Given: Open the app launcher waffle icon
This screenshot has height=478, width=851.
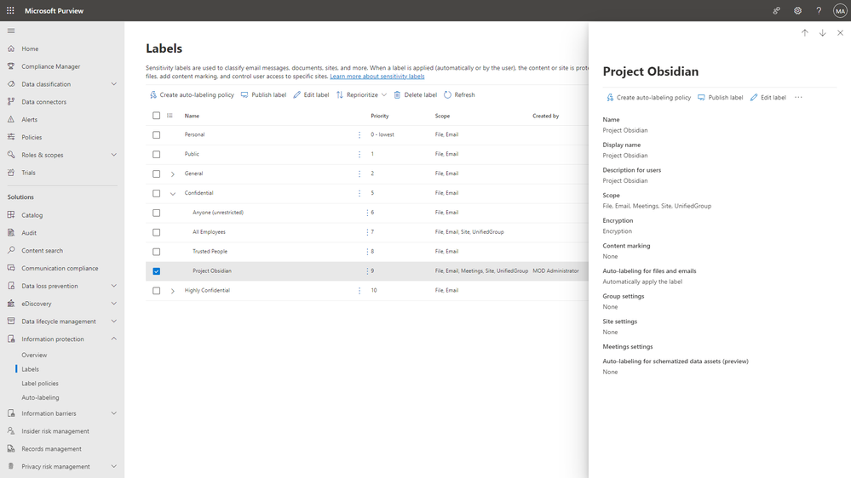Looking at the screenshot, I should [x=10, y=10].
